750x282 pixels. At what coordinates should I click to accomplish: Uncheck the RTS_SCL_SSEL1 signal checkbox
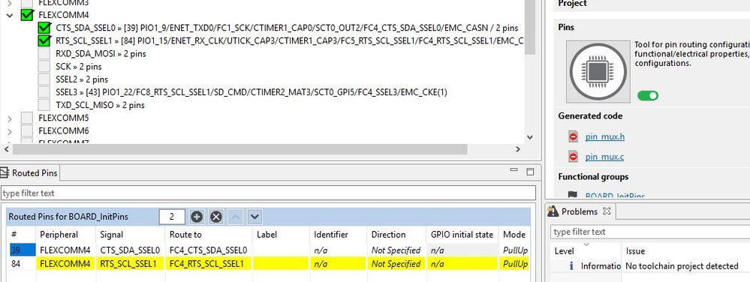(44, 40)
